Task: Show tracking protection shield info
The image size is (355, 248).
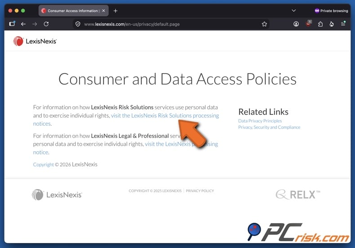Action: (x=78, y=24)
